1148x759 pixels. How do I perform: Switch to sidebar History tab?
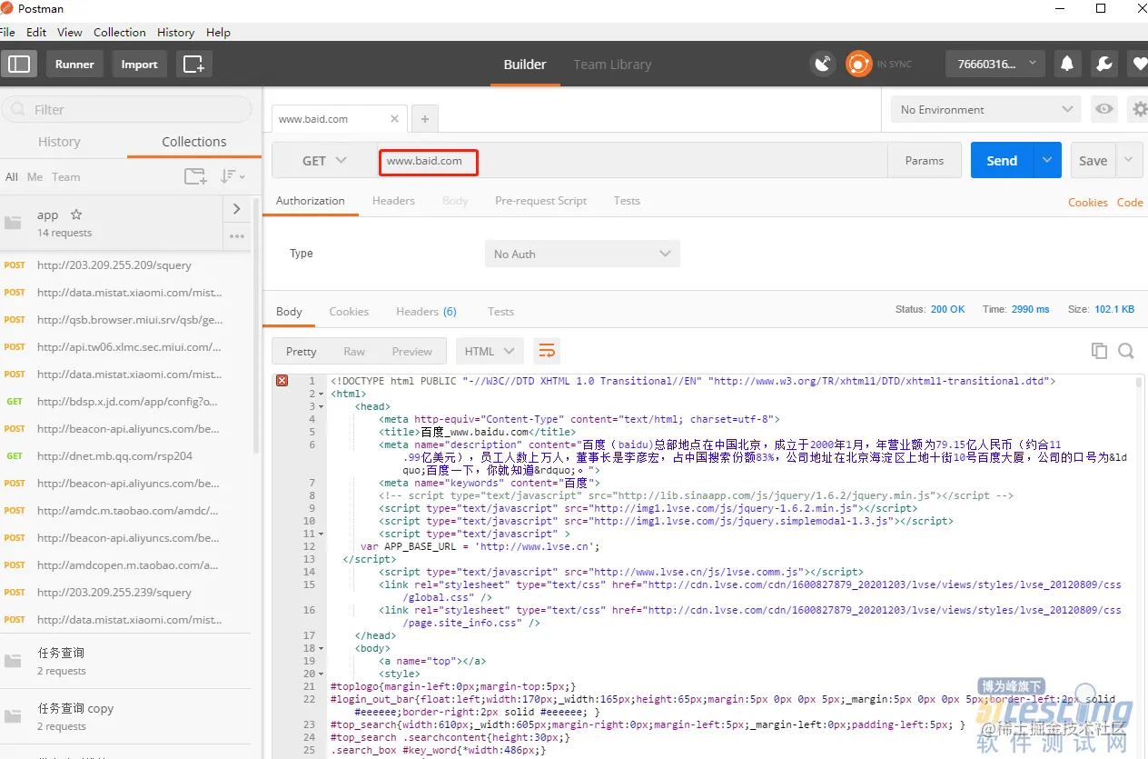59,142
